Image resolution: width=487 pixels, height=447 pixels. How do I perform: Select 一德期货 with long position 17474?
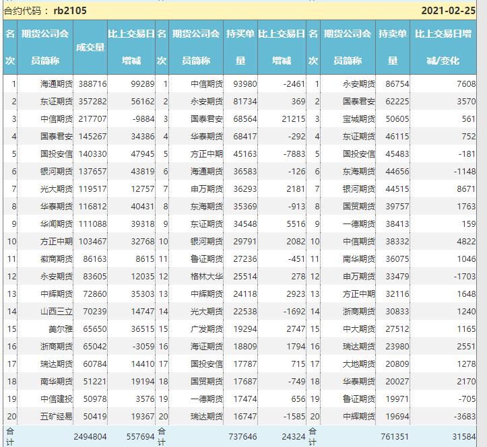207,399
